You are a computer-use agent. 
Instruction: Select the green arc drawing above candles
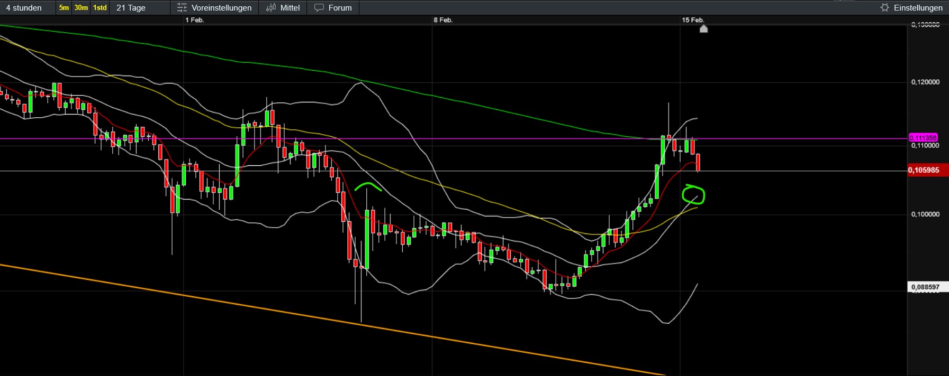367,185
